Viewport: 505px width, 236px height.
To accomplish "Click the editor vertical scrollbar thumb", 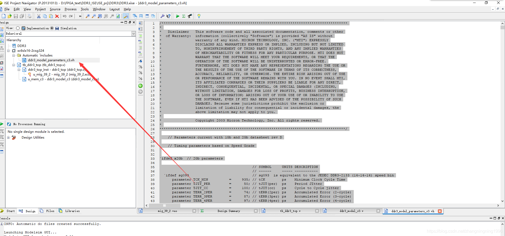I will [x=502, y=27].
